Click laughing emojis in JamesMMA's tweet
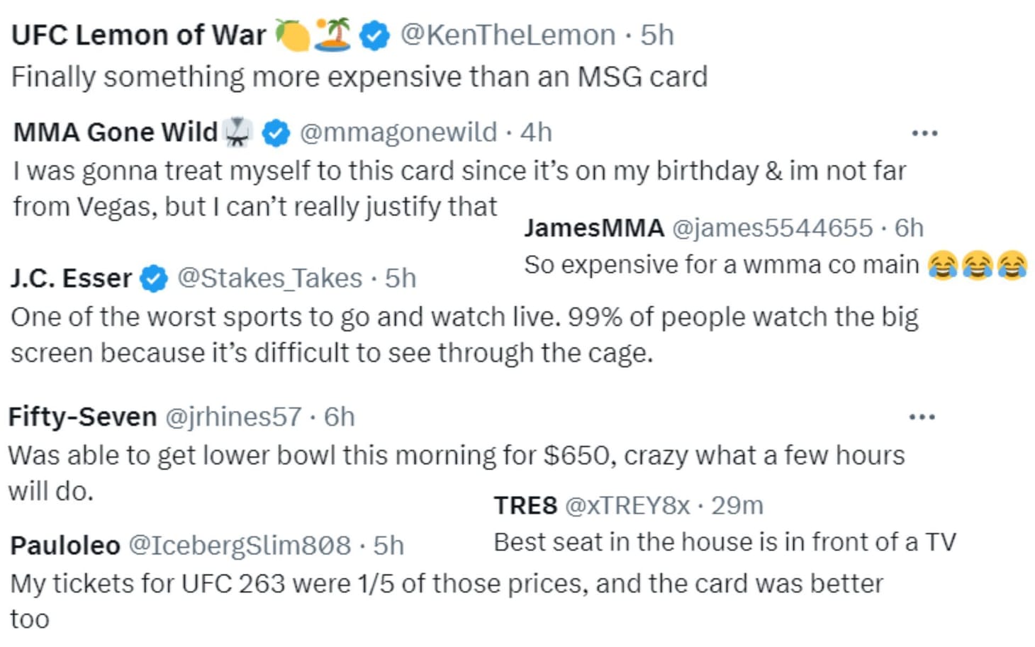Screen dimensions: 1035x647 tap(977, 266)
